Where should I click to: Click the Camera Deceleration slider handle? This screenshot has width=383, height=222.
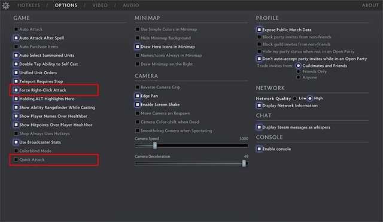(x=244, y=163)
